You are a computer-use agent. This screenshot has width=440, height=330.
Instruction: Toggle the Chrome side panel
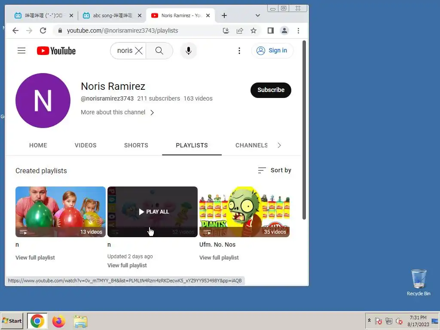click(271, 31)
